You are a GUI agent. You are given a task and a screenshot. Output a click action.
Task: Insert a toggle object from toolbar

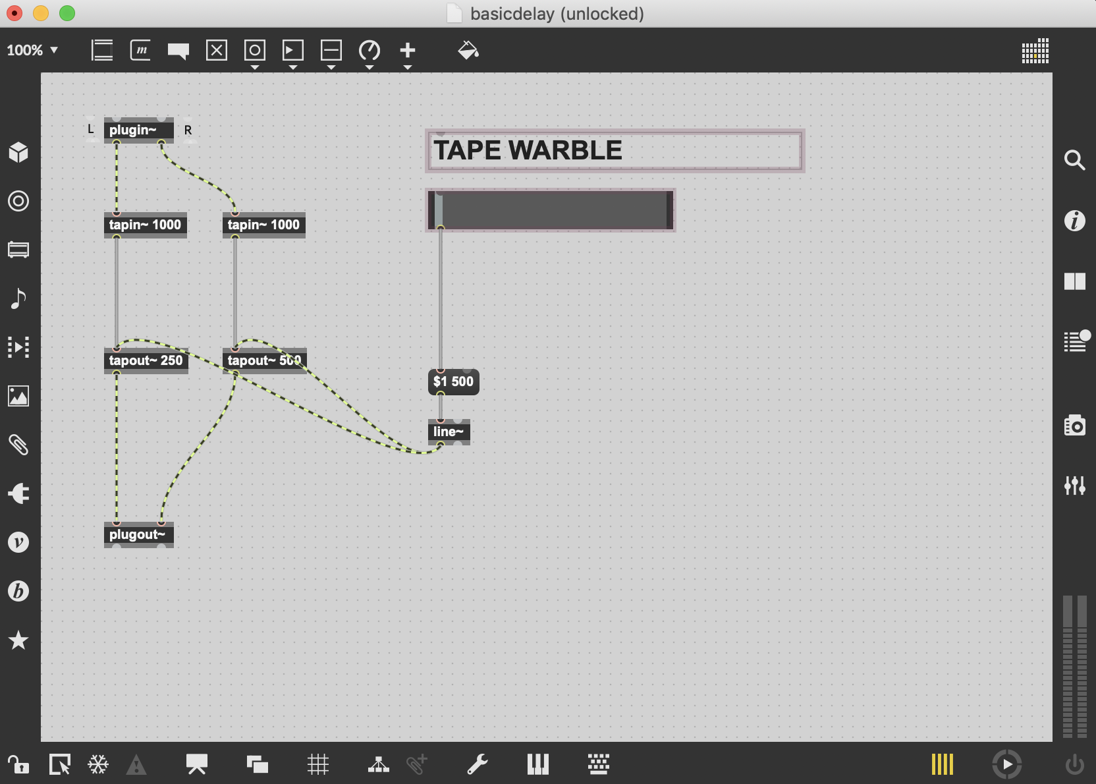[217, 50]
